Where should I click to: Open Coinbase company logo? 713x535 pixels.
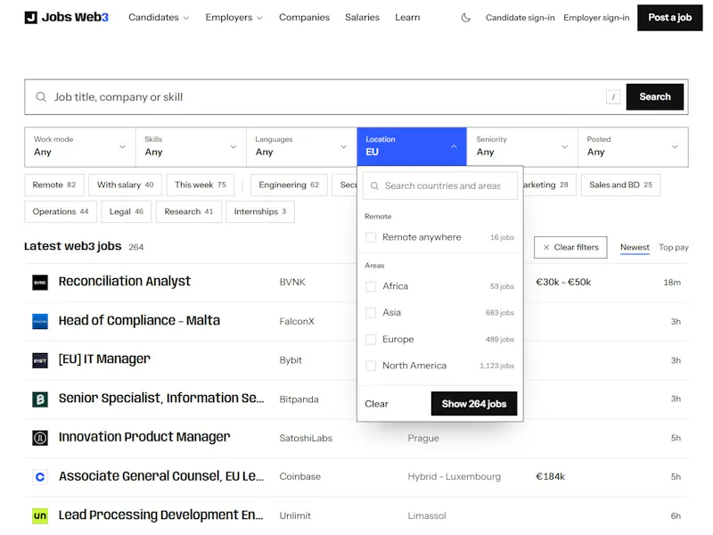[40, 477]
